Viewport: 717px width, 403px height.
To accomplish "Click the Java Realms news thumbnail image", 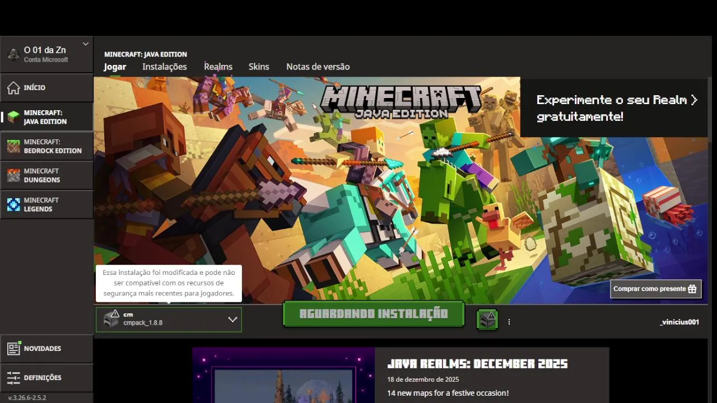I will click(283, 375).
